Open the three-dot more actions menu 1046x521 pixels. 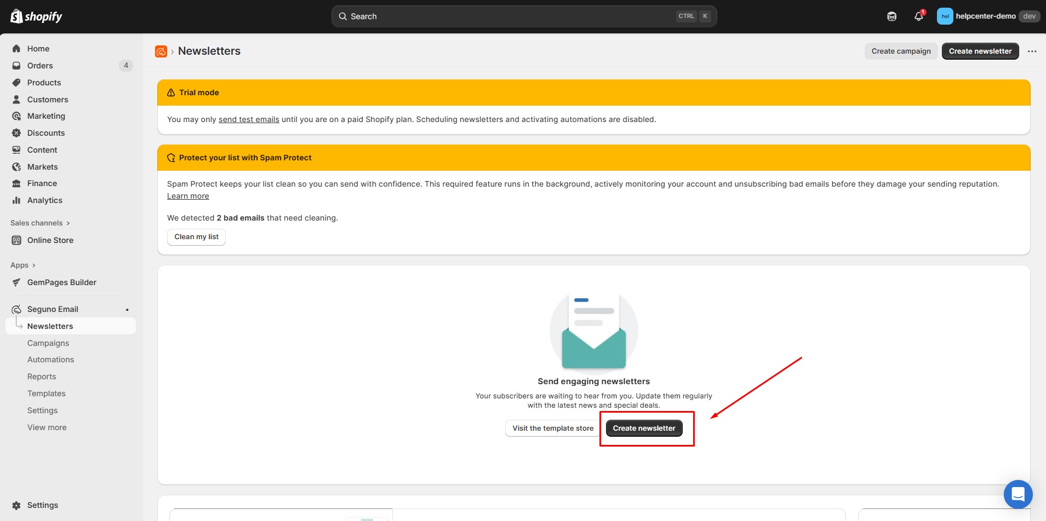pos(1032,51)
